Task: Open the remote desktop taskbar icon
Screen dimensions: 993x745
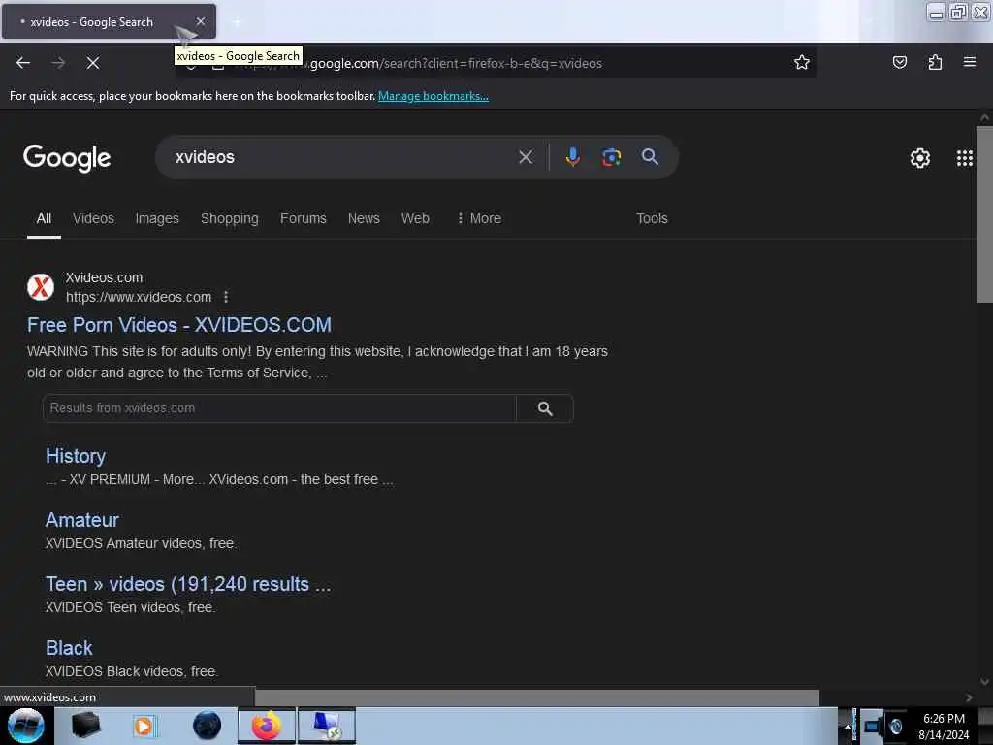Action: click(x=327, y=726)
